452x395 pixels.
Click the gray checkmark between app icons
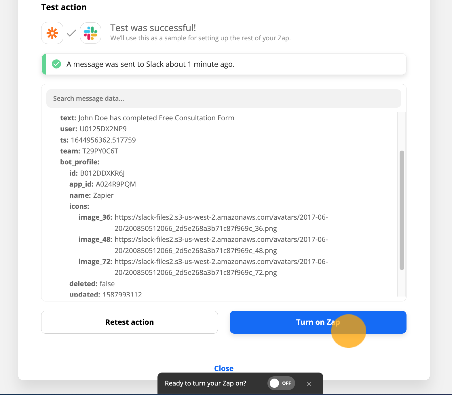pos(71,33)
